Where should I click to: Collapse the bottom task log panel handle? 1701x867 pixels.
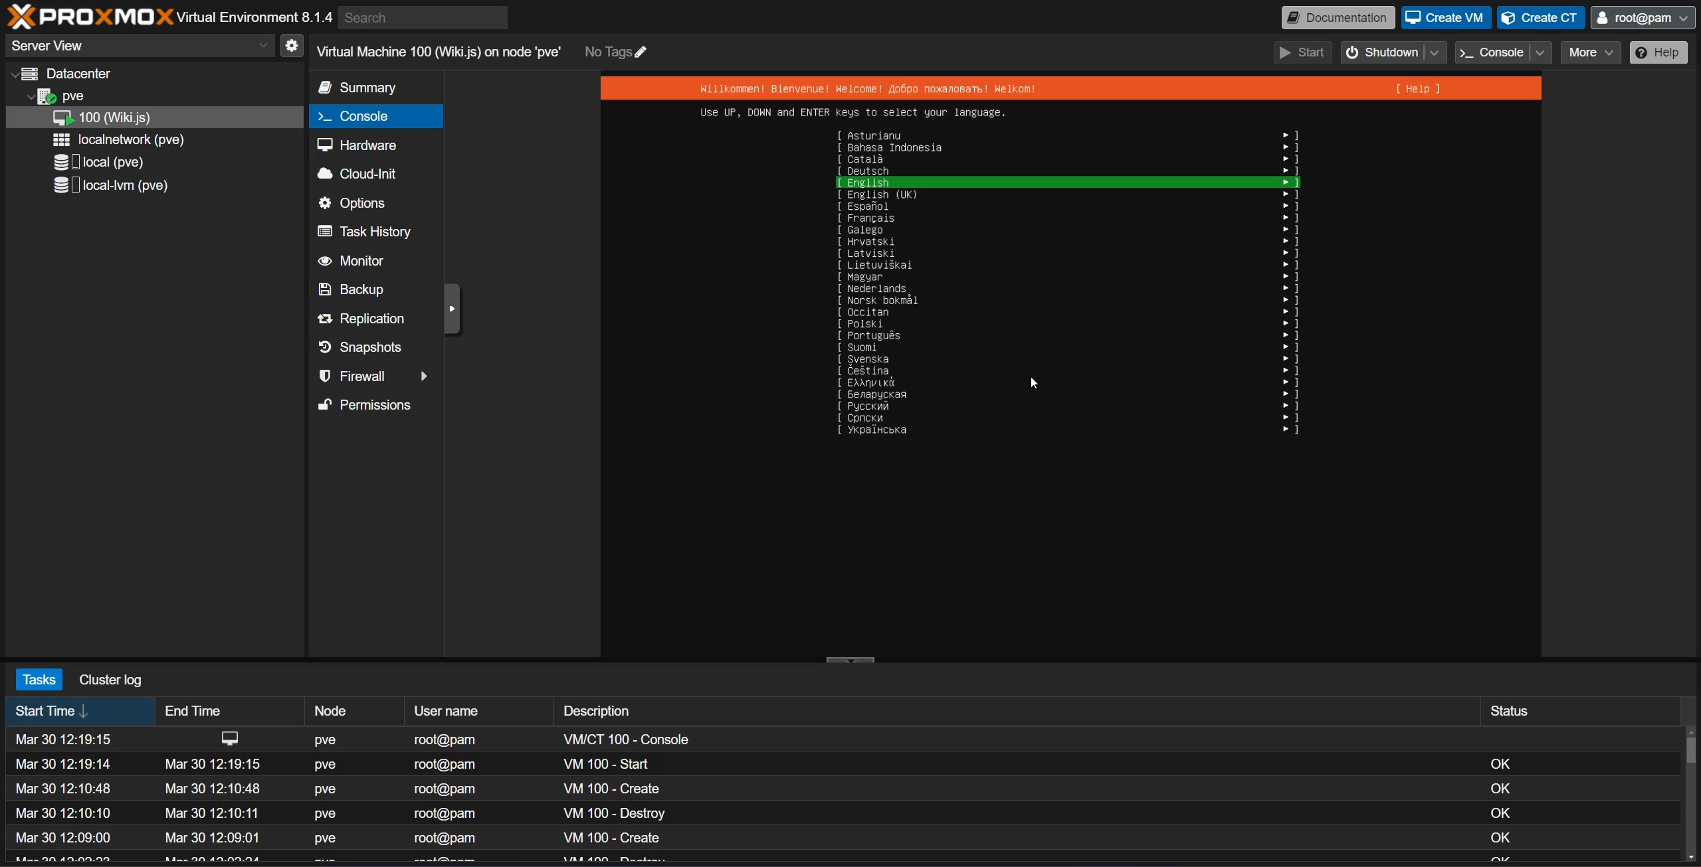(x=850, y=660)
